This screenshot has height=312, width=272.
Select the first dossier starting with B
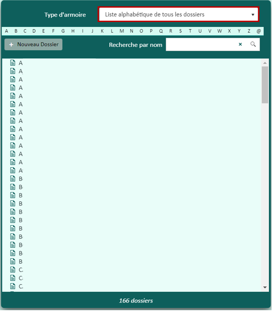(20, 178)
